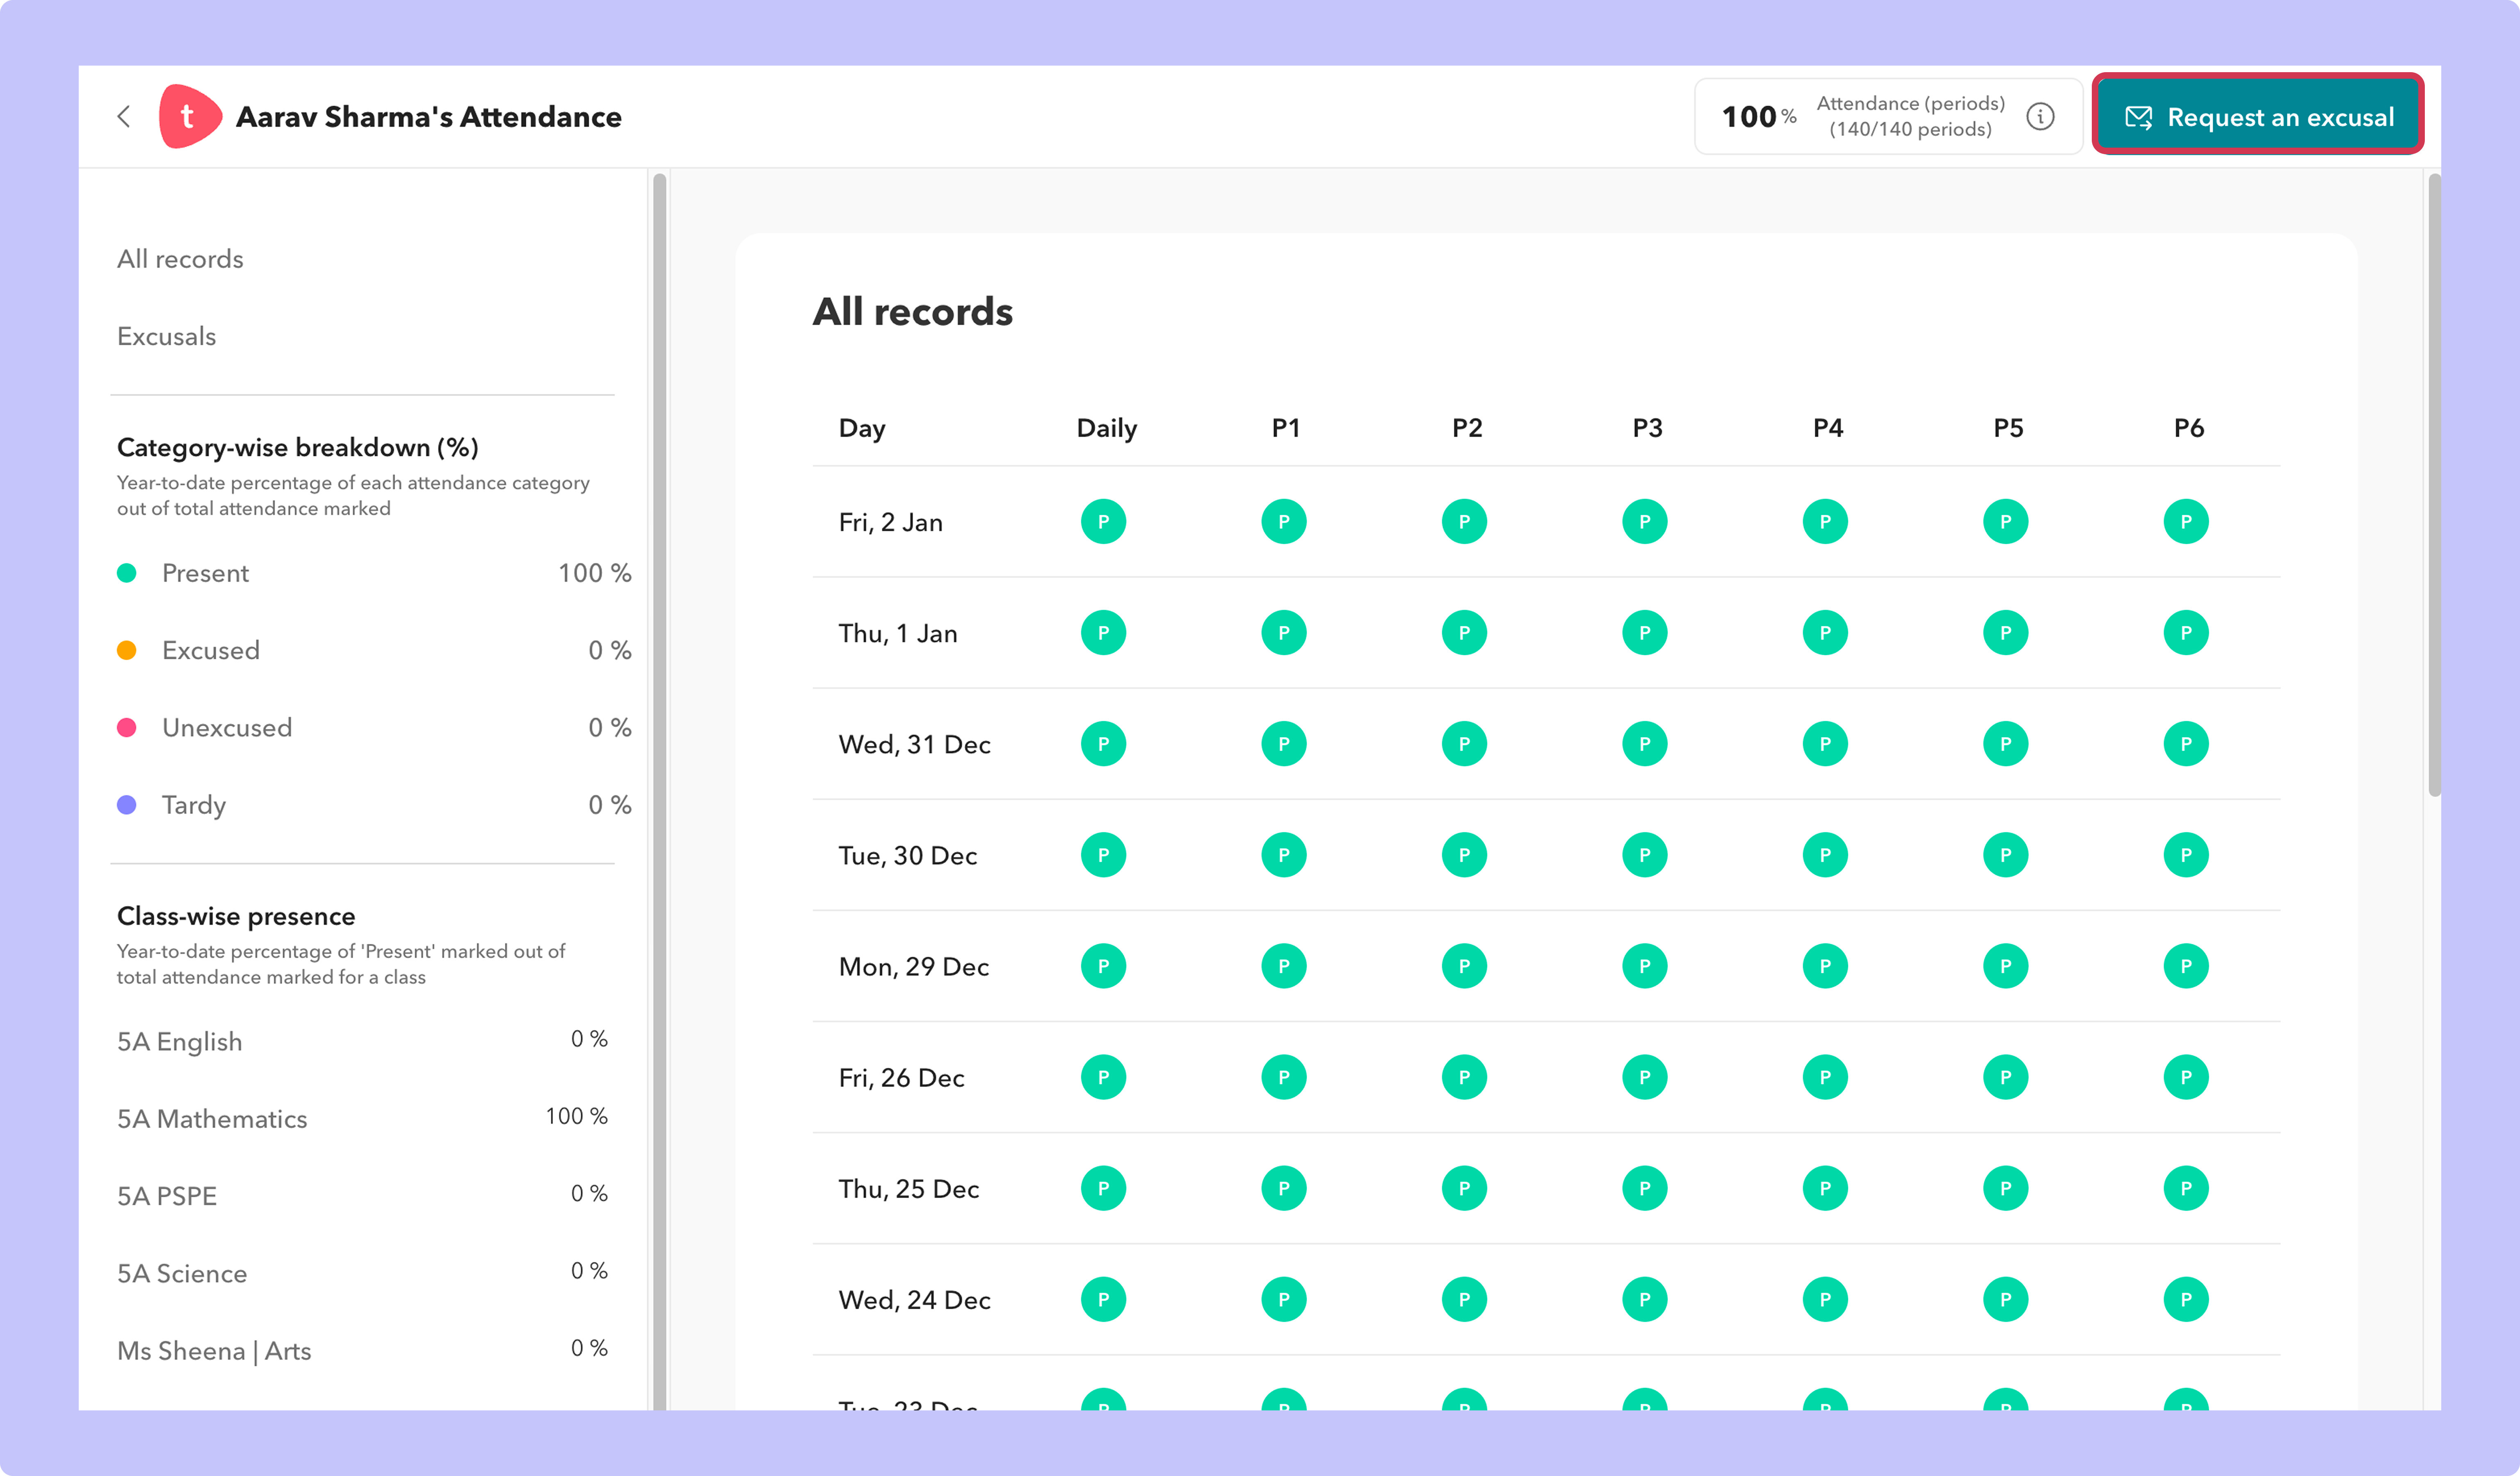
Task: Go back using the left arrow icon
Action: 124,117
